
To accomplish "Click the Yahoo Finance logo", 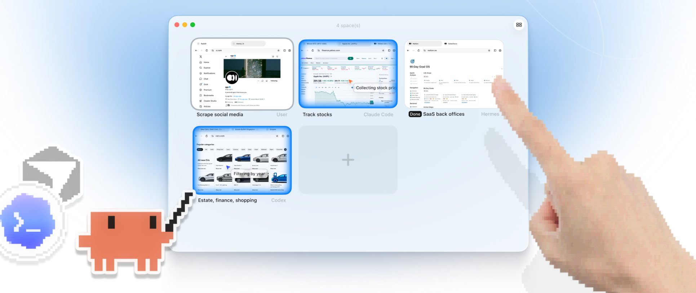I will (x=307, y=58).
